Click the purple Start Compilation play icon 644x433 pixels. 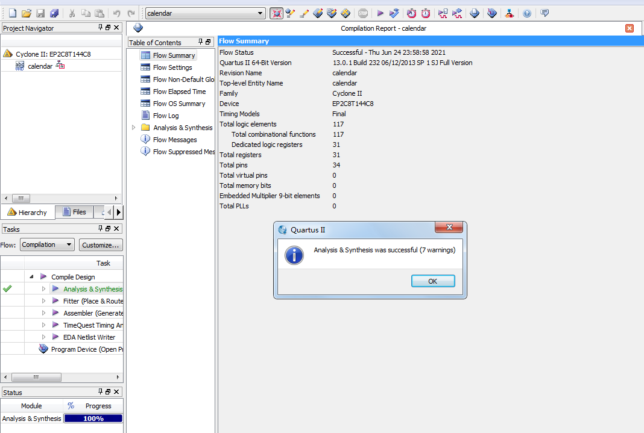click(x=380, y=13)
